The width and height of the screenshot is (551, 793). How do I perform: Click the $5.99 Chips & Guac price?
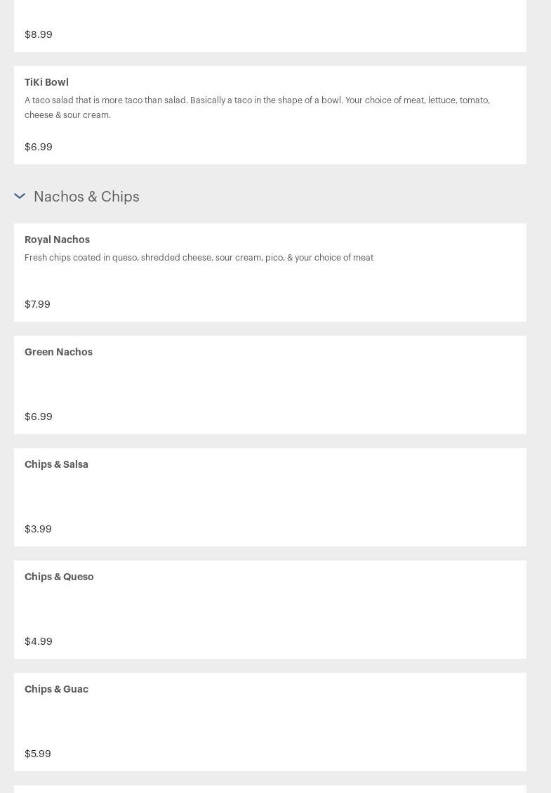click(38, 753)
